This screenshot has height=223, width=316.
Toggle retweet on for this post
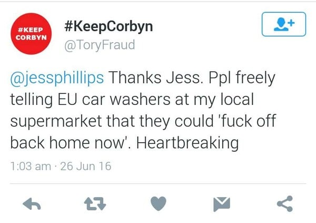95,204
